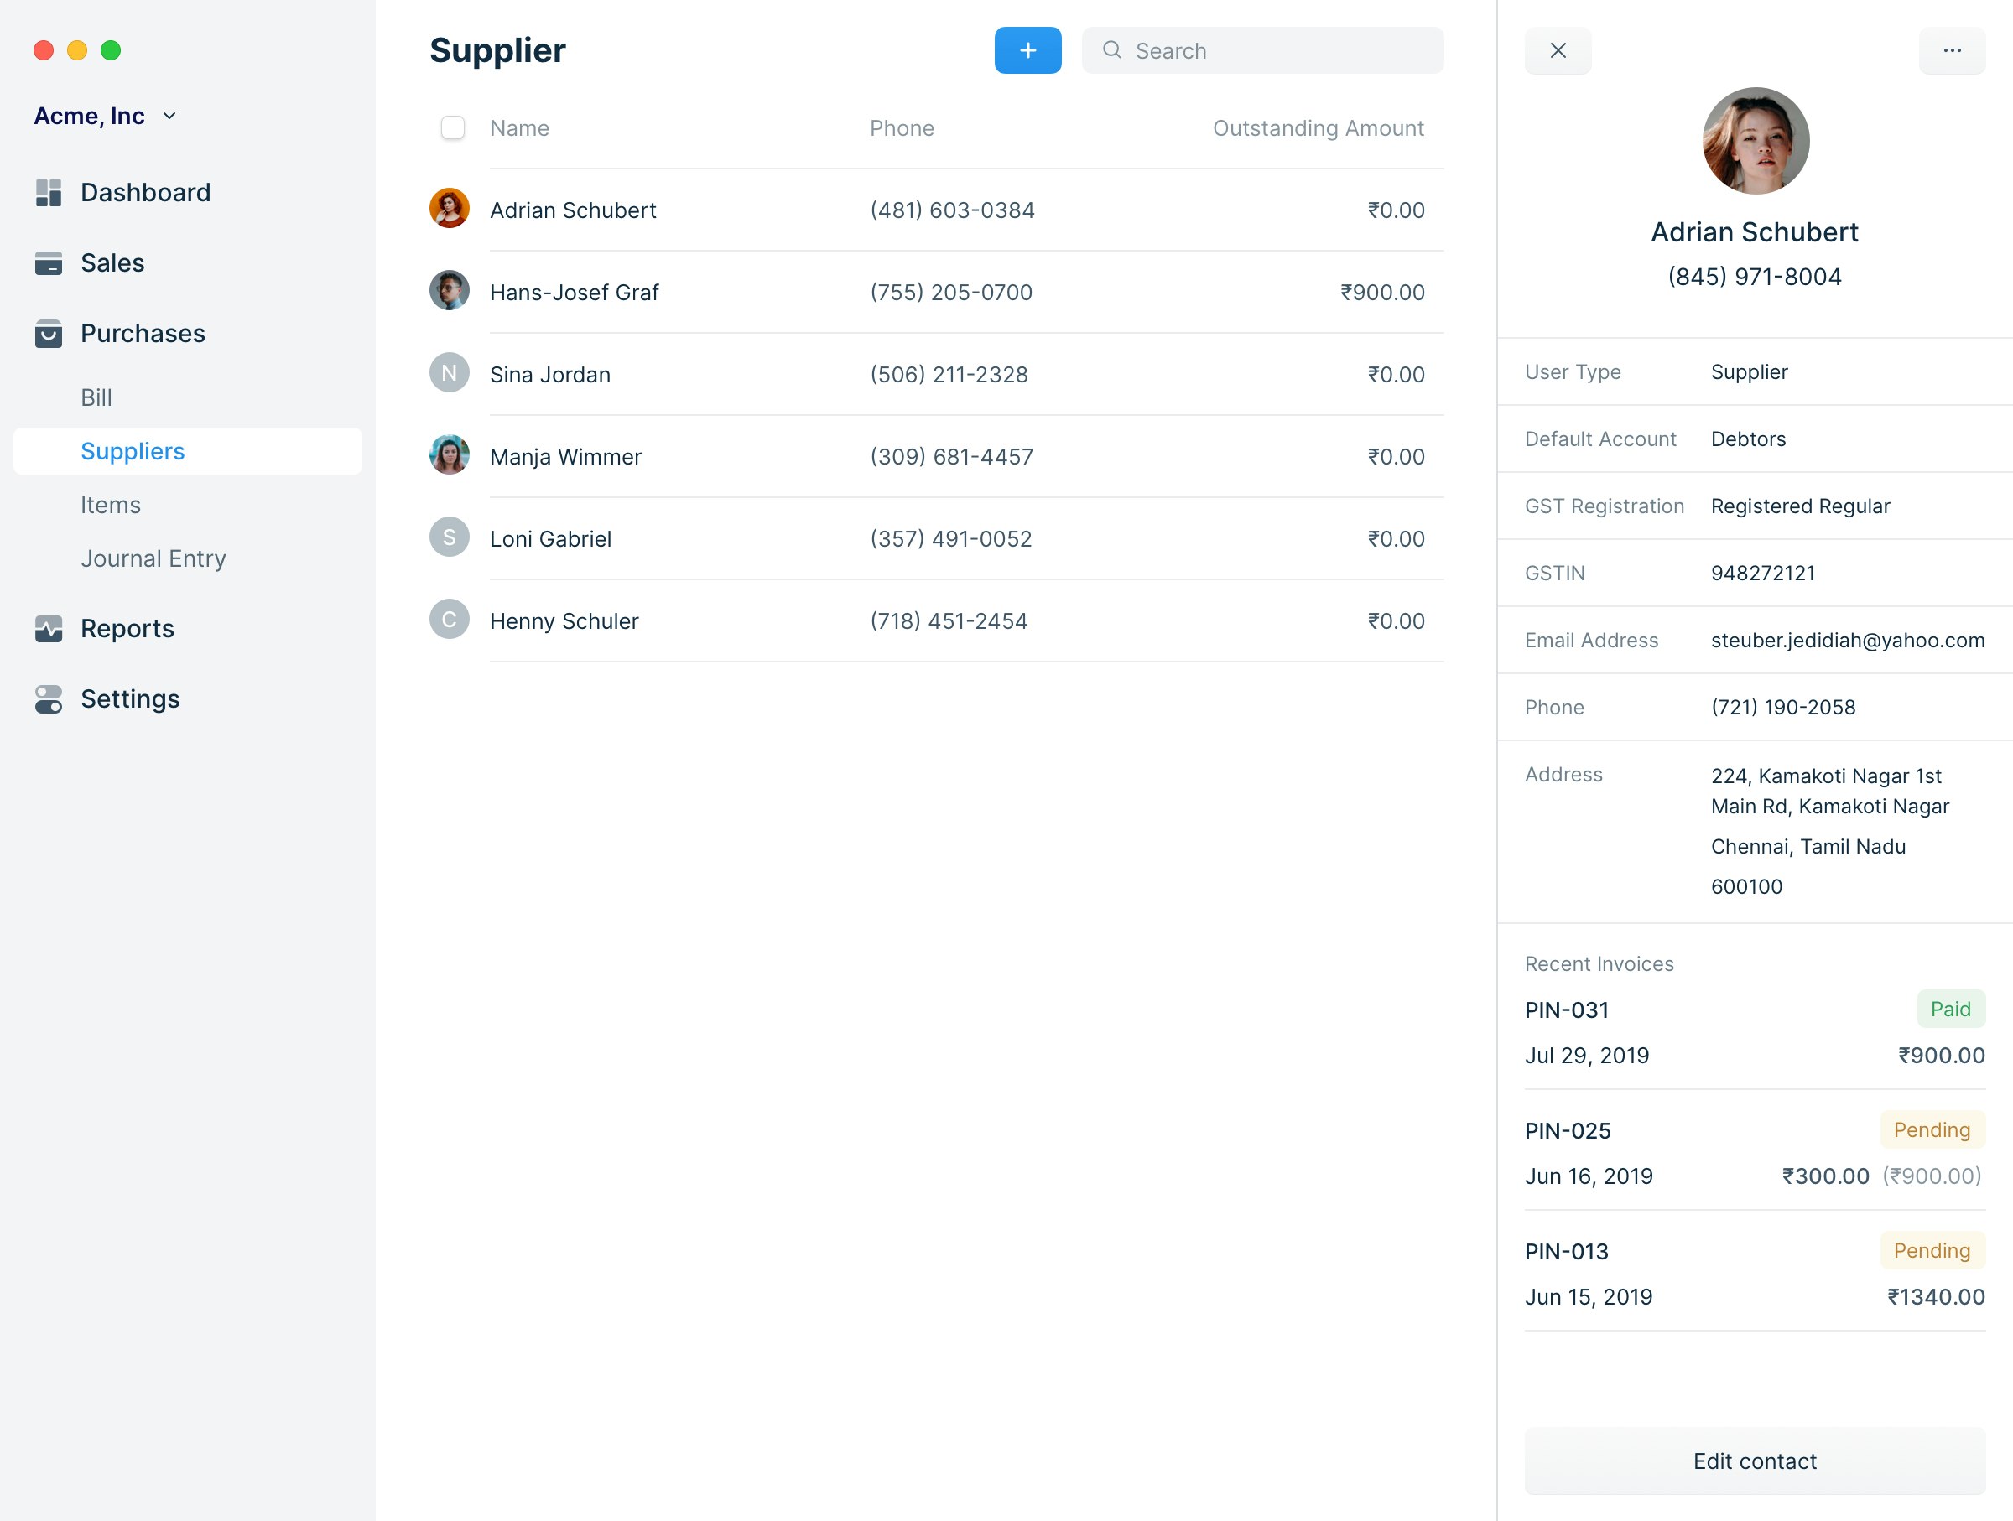
Task: Click the Purchases bag icon
Action: click(x=49, y=334)
